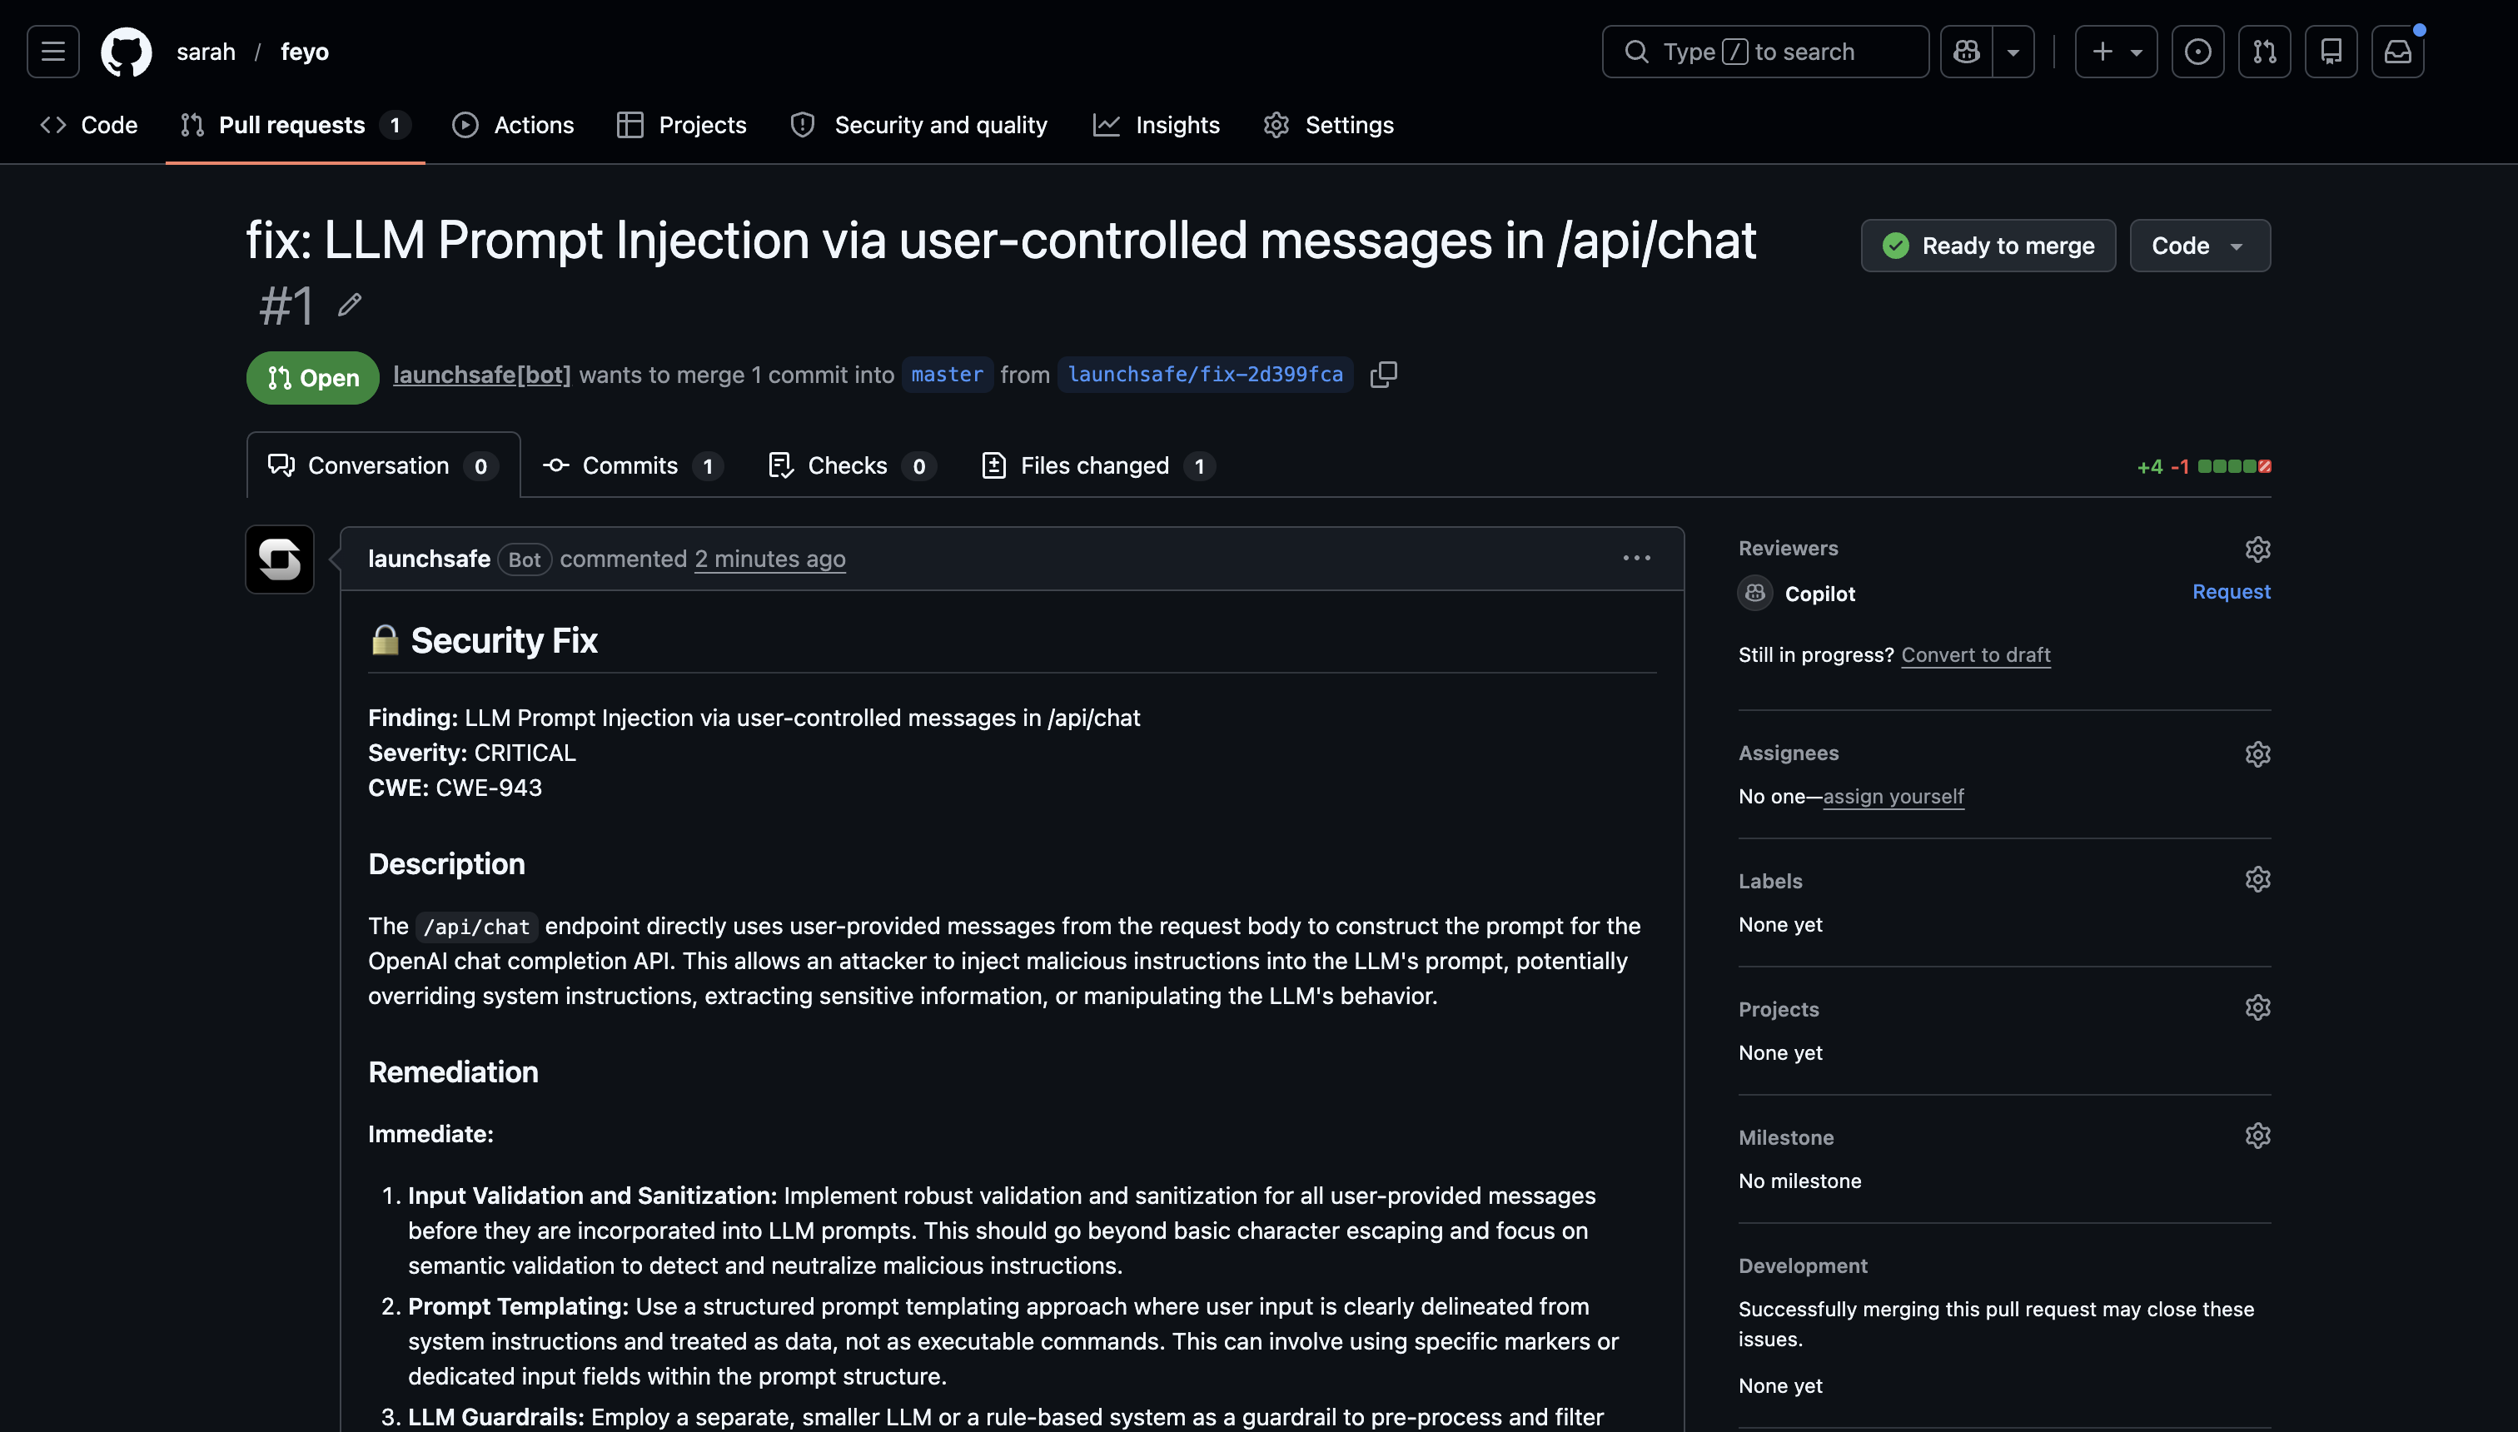This screenshot has width=2518, height=1432.
Task: Click the Remediation heading in comment
Action: 454,1072
